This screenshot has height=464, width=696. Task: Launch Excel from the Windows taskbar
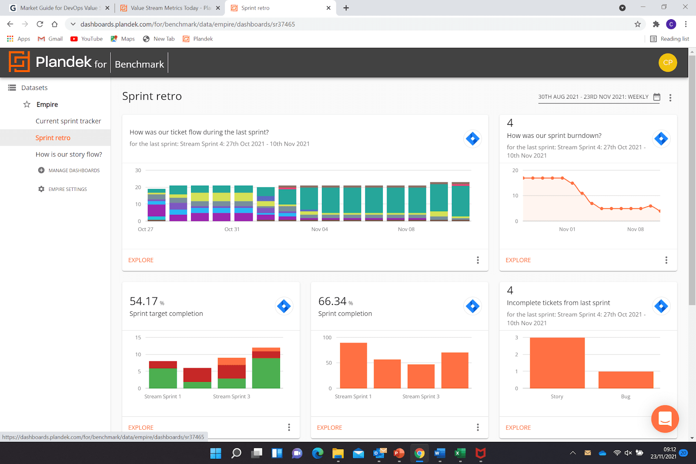[460, 454]
